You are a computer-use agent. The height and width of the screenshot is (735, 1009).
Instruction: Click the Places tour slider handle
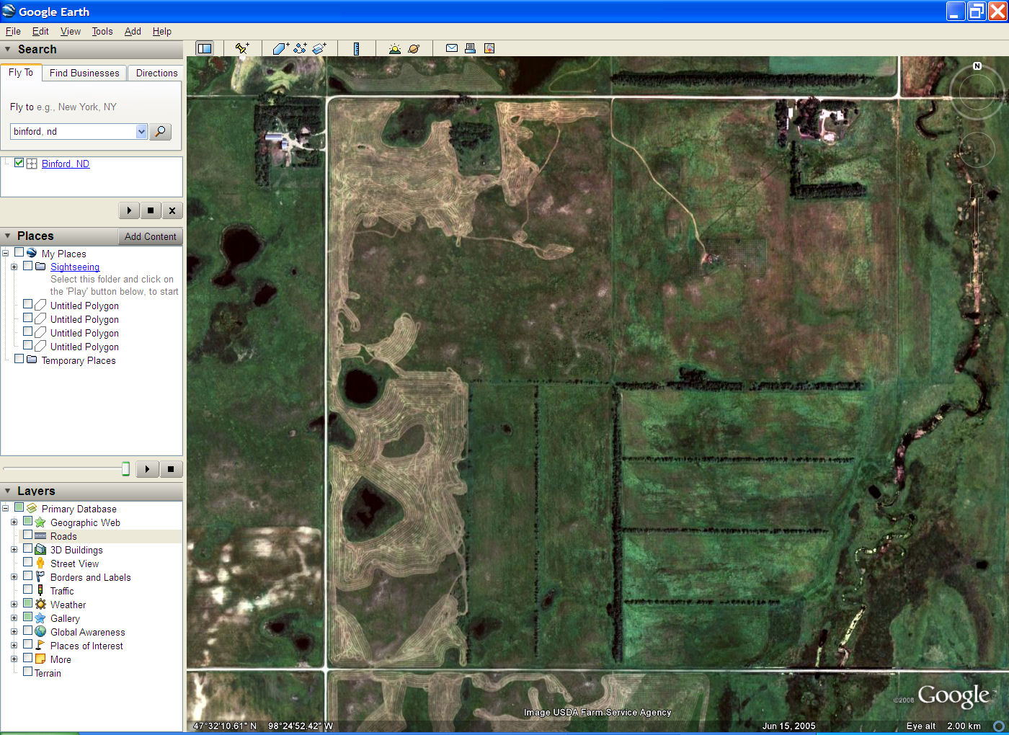pos(125,469)
